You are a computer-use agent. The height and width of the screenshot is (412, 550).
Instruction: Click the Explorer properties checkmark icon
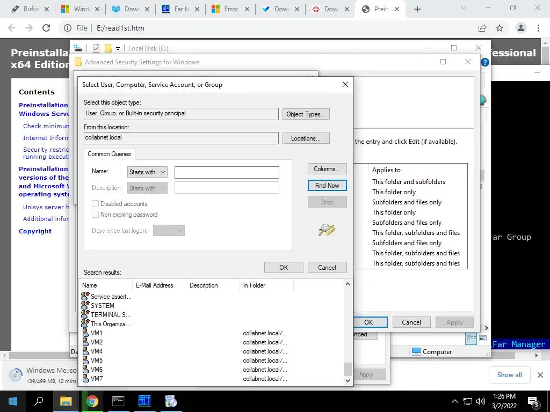pyautogui.click(x=96, y=48)
